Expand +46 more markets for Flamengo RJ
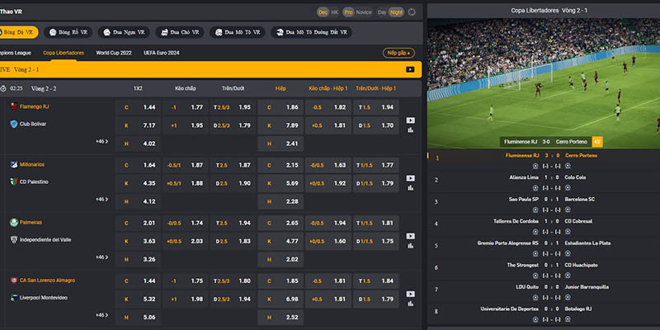Viewport: 660px width, 330px height. [x=101, y=142]
